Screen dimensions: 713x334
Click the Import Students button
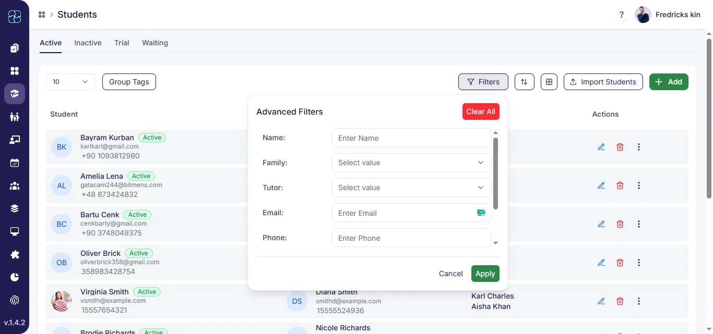coord(603,82)
